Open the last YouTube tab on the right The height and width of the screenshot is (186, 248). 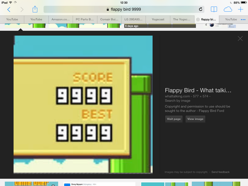click(x=231, y=19)
